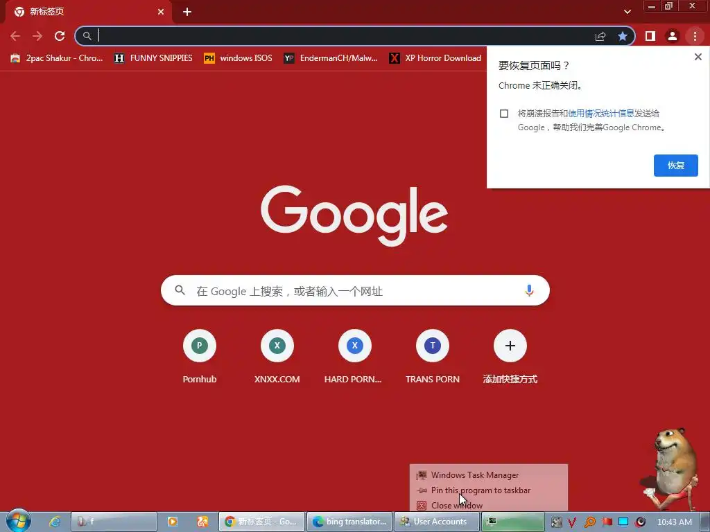The height and width of the screenshot is (532, 710).
Task: Switch to User Accounts taskbar button
Action: (x=437, y=522)
